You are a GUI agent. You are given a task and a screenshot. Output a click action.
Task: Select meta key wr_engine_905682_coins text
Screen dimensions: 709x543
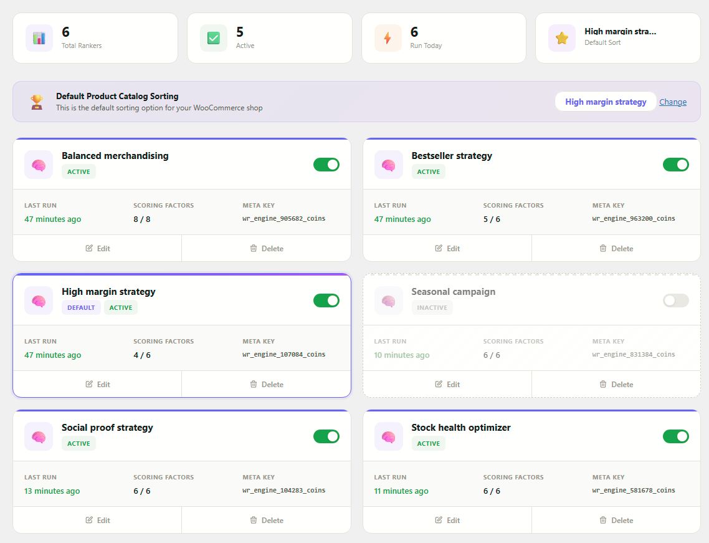tap(283, 219)
